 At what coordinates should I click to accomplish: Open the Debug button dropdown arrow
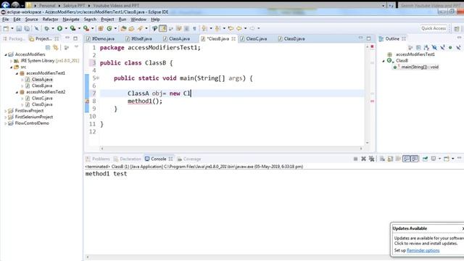pos(53,28)
